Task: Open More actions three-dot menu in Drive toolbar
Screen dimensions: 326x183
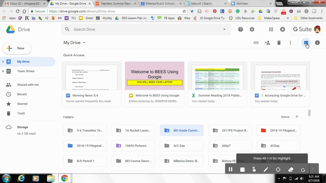Action: [290, 43]
